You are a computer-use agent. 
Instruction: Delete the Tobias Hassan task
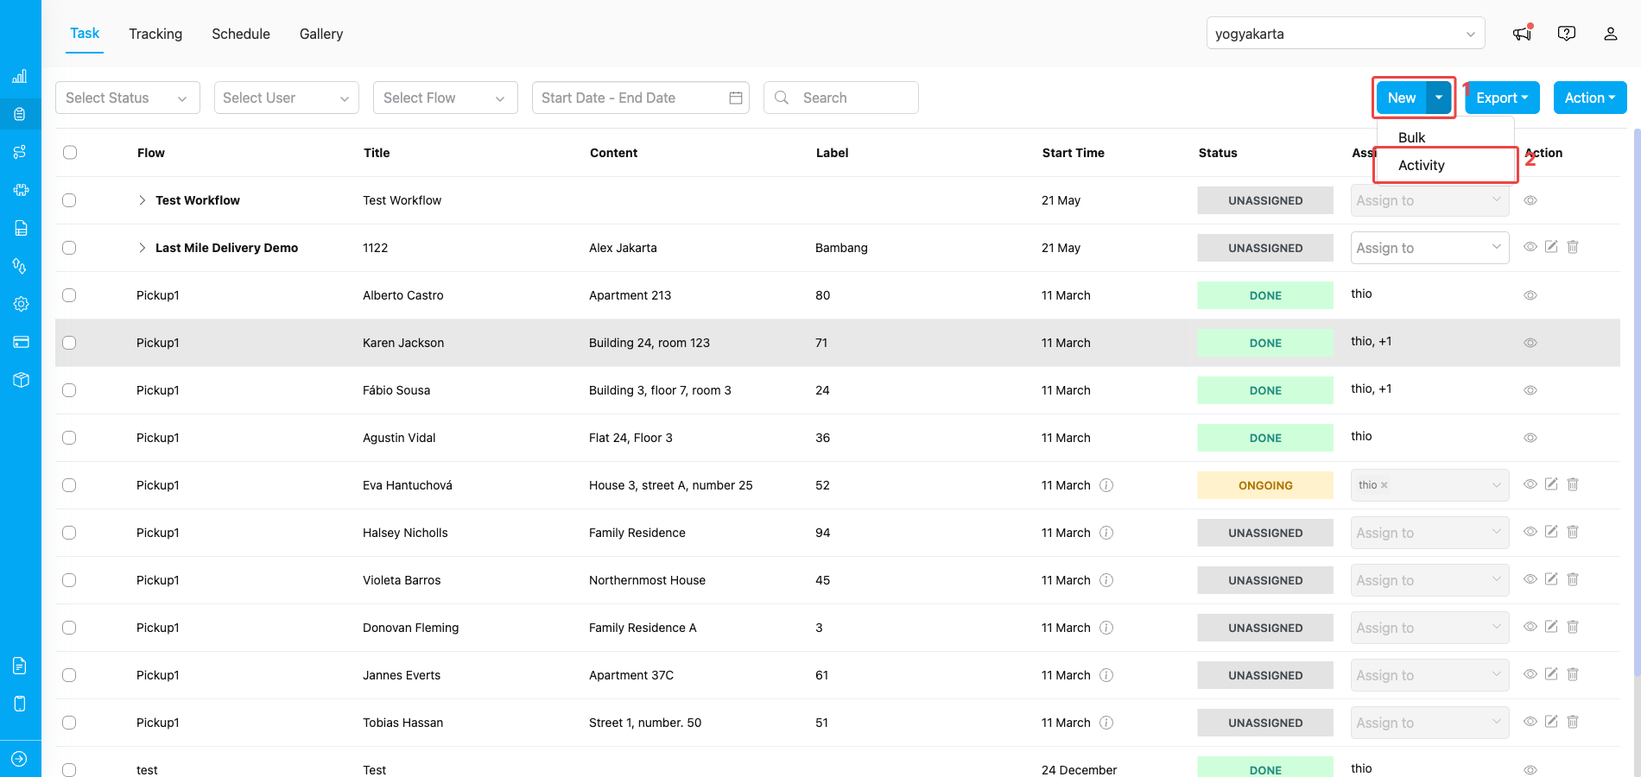(x=1573, y=722)
